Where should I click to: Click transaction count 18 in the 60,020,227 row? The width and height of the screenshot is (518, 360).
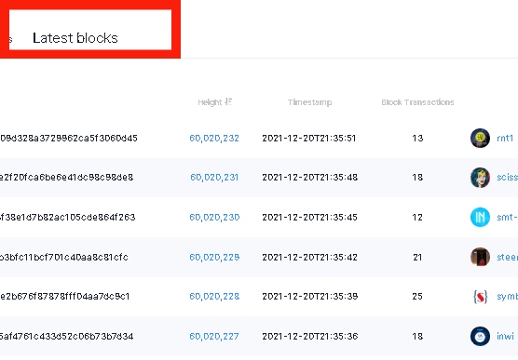[x=417, y=336]
